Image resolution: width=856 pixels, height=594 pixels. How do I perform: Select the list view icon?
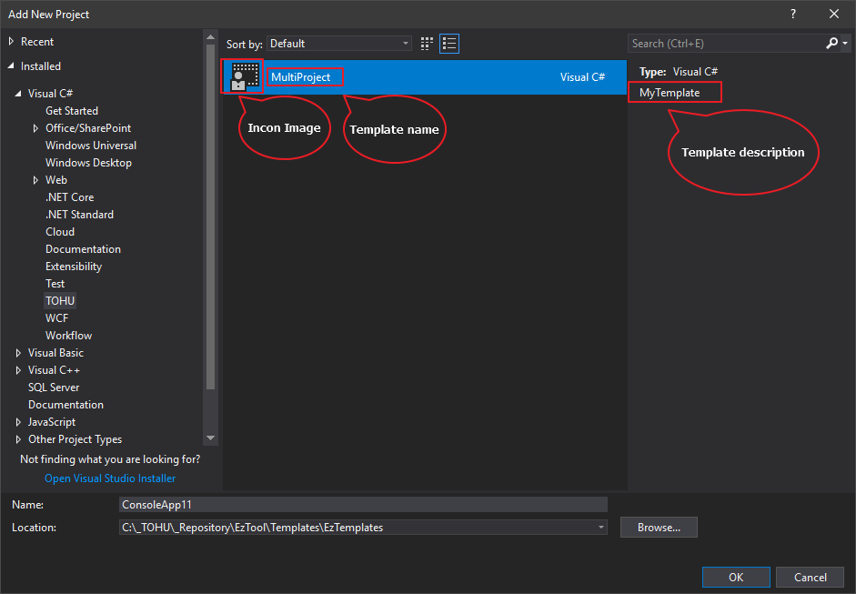[448, 43]
